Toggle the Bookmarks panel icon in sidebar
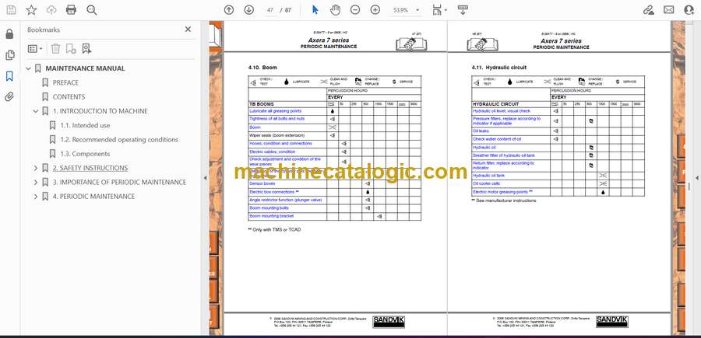This screenshot has width=701, height=338. [9, 76]
